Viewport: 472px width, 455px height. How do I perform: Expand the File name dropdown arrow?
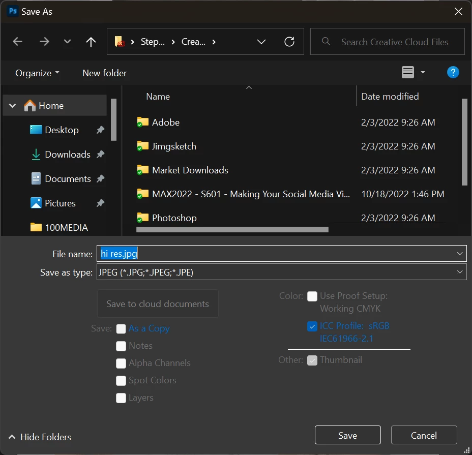tap(460, 254)
